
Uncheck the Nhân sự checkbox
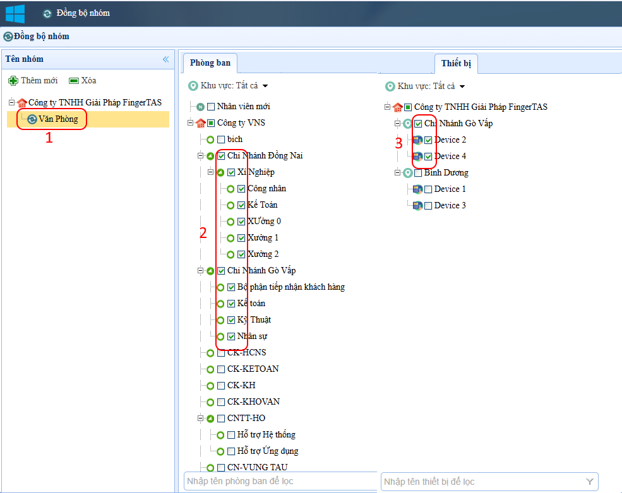point(231,336)
